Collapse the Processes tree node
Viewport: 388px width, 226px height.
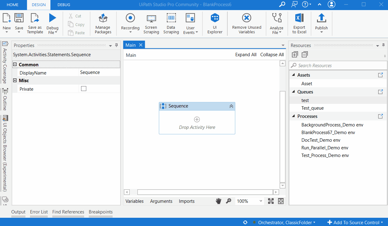pos(293,116)
